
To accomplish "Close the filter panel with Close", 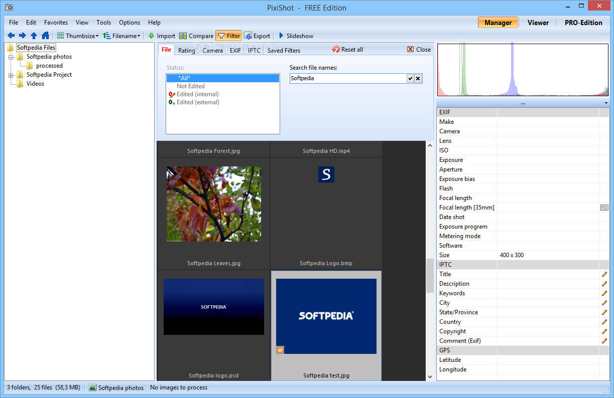I will 419,50.
